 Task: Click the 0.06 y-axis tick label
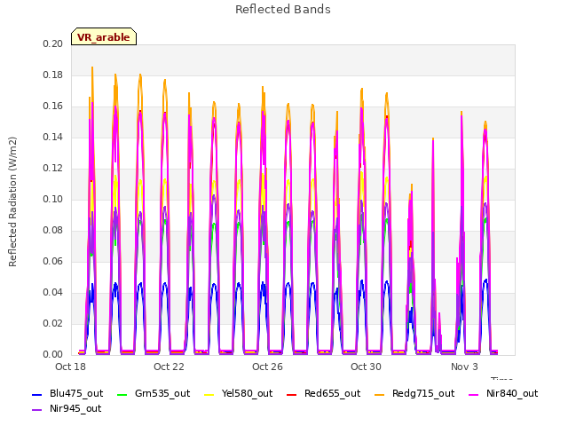pos(53,261)
